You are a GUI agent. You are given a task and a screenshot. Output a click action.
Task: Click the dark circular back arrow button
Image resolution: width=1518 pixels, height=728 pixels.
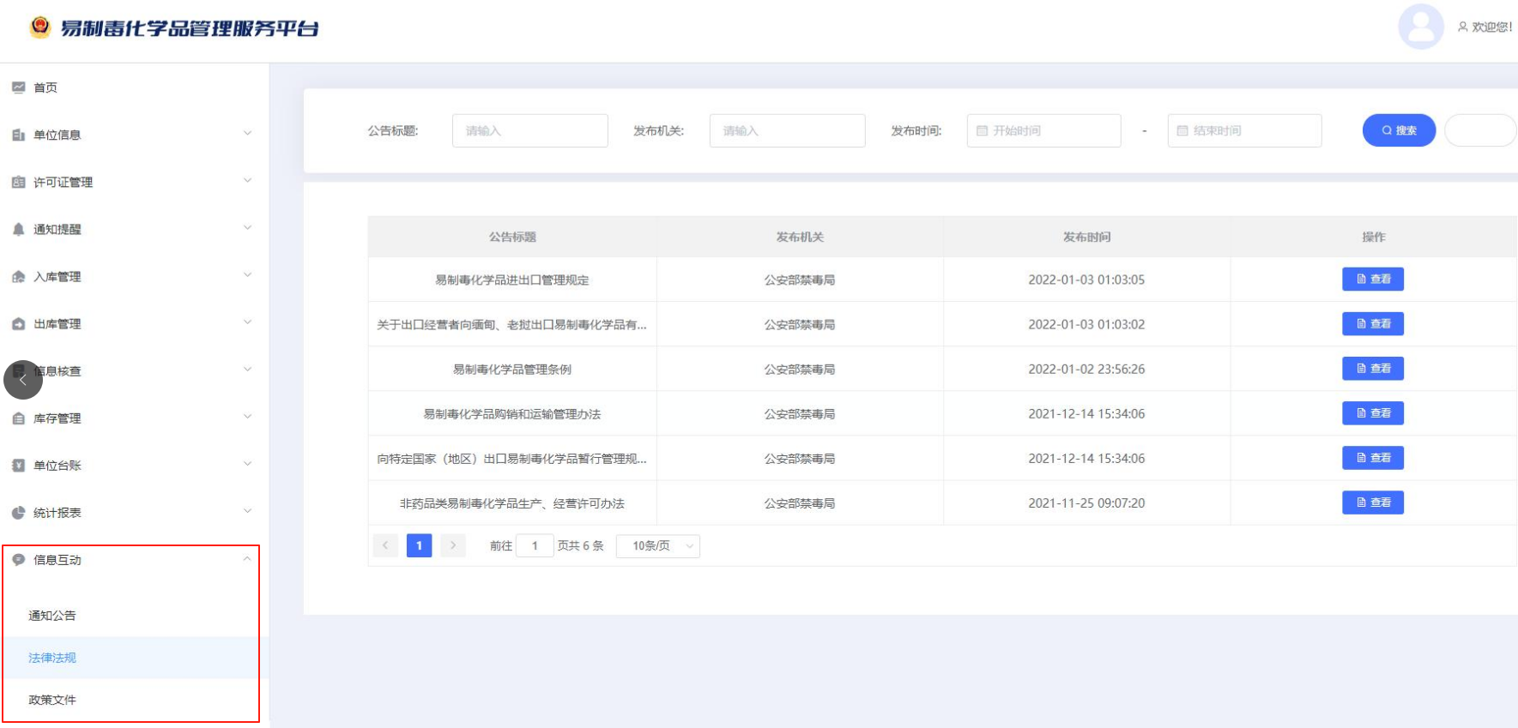point(23,380)
